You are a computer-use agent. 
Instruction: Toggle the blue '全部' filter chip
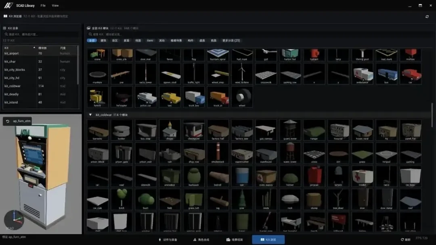92,41
